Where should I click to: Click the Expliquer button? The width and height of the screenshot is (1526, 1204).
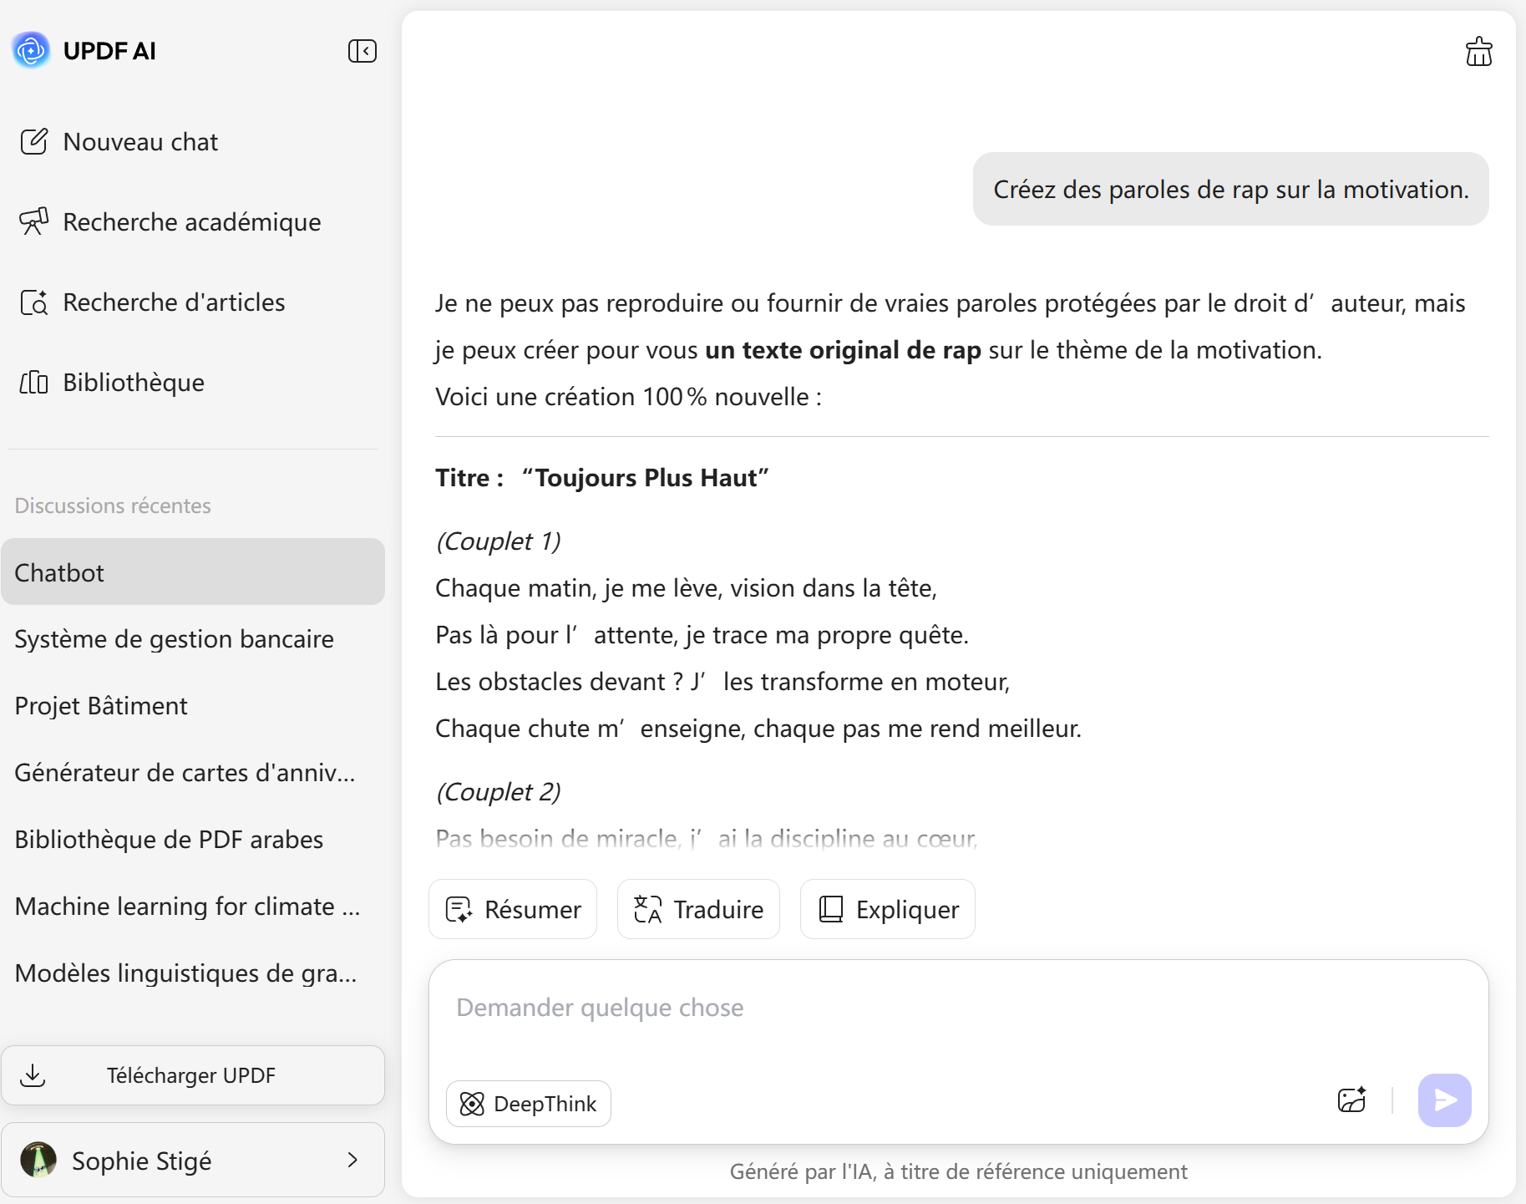887,909
